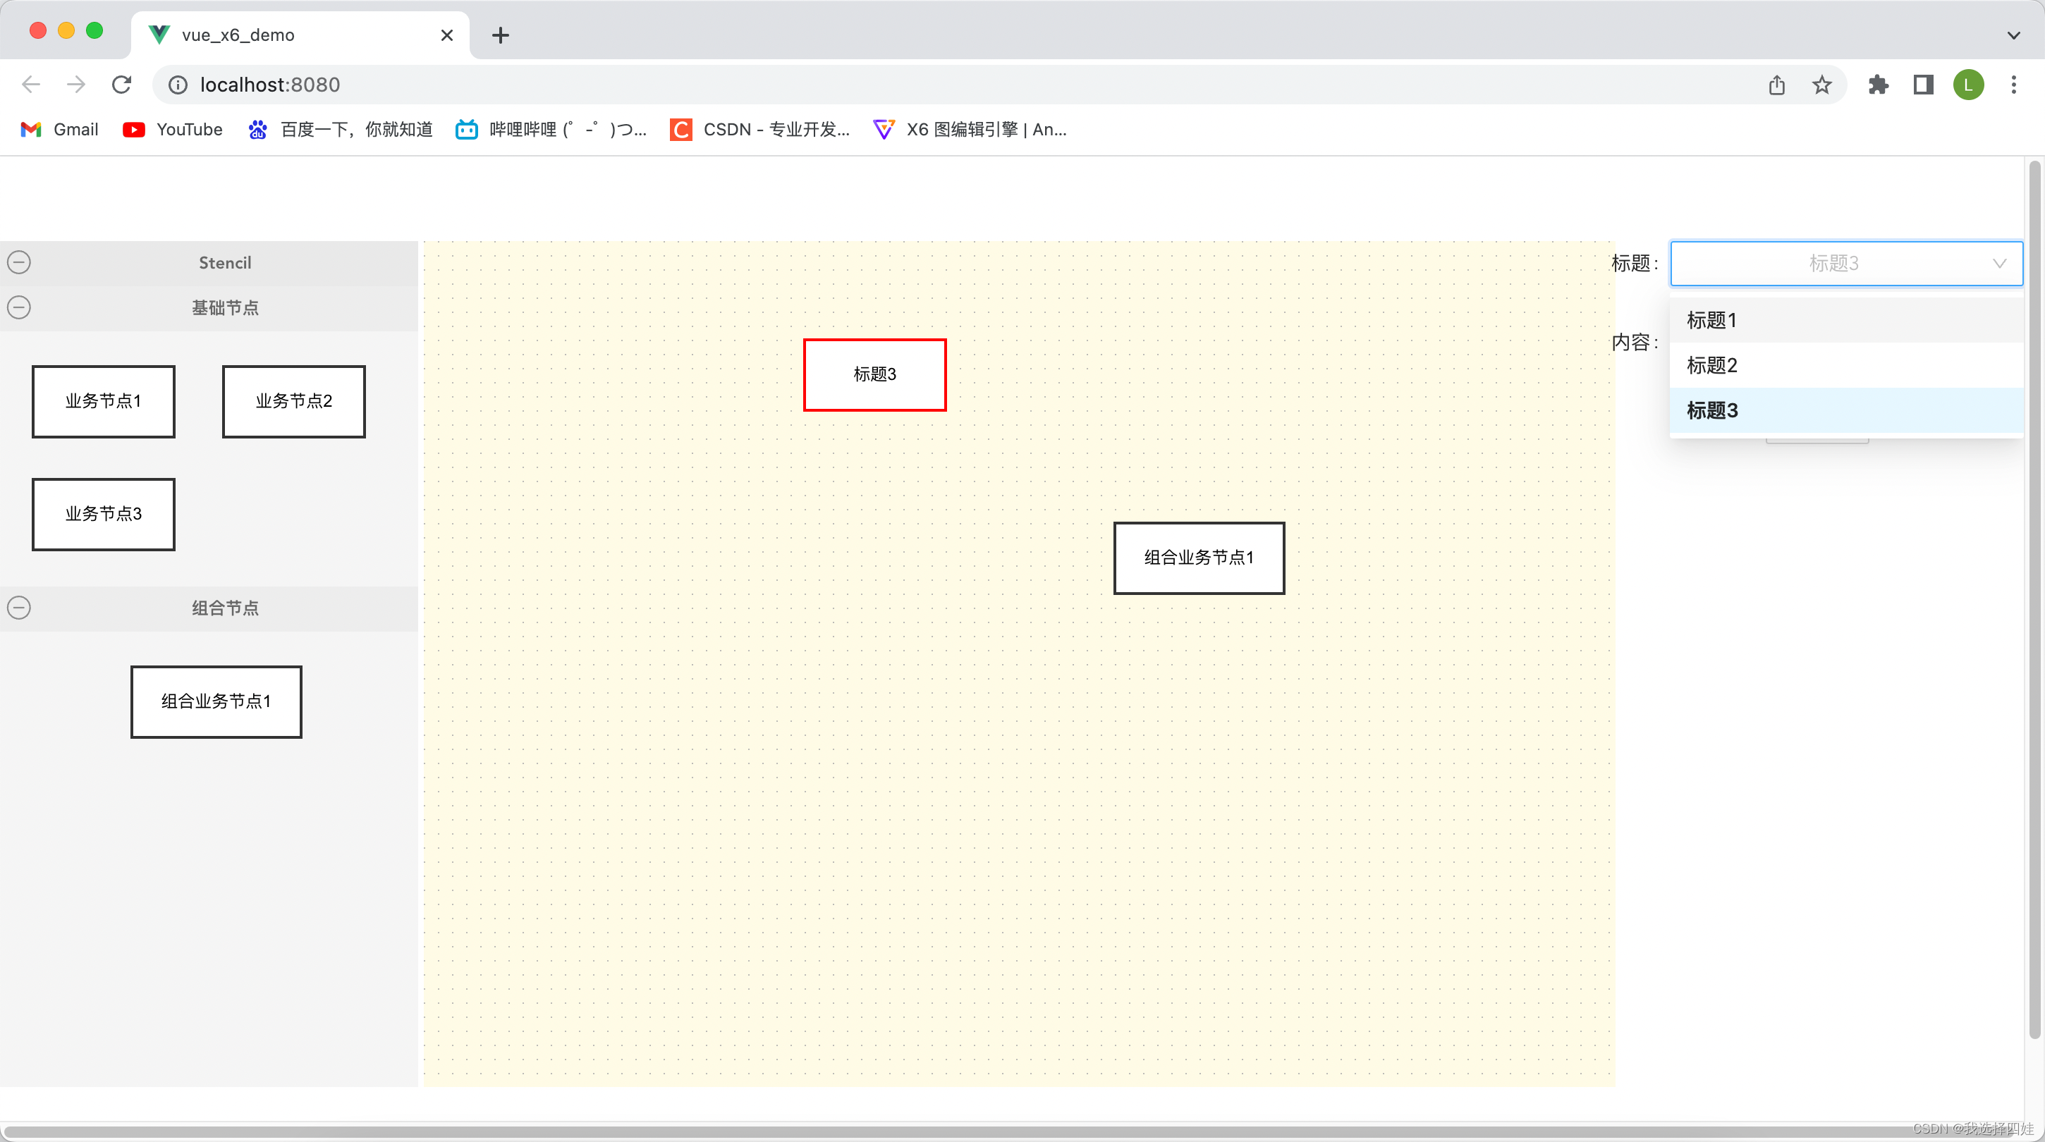The width and height of the screenshot is (2045, 1142).
Task: Click the site info icon
Action: tap(178, 85)
